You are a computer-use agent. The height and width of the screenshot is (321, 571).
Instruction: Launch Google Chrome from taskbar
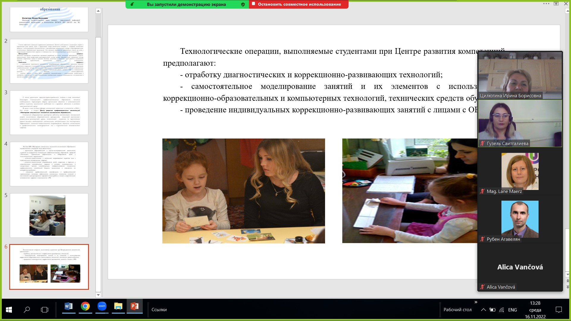pos(85,306)
